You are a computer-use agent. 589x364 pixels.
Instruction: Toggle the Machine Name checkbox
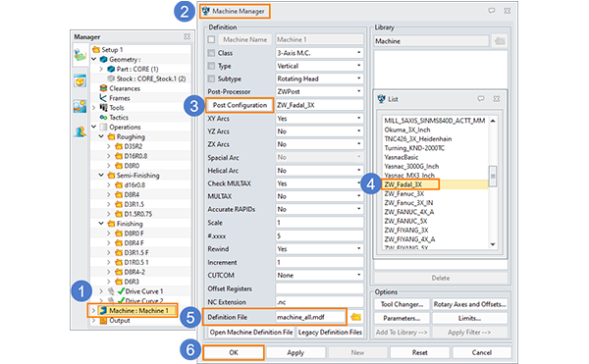[x=211, y=39]
